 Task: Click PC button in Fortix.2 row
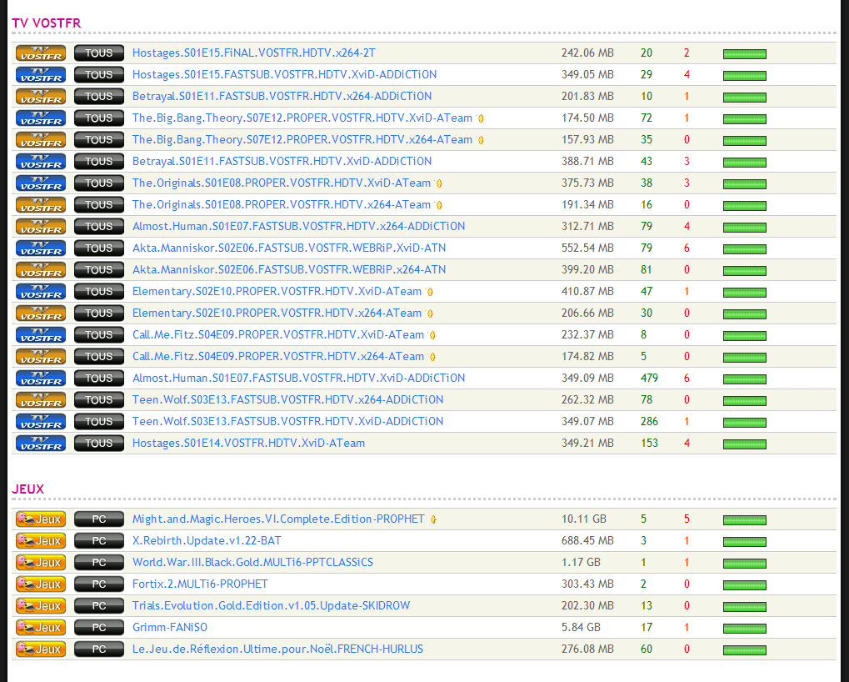coord(98,584)
